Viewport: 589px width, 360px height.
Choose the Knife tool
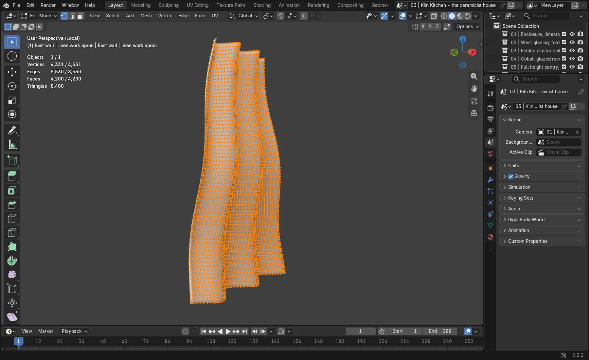tap(12, 233)
